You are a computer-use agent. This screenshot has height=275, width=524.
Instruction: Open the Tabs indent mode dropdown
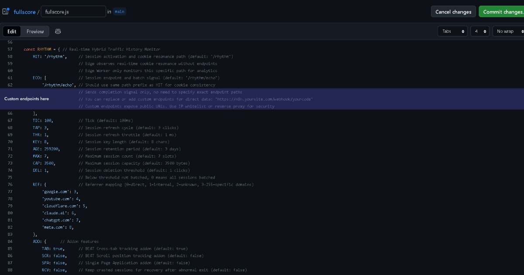[452, 31]
